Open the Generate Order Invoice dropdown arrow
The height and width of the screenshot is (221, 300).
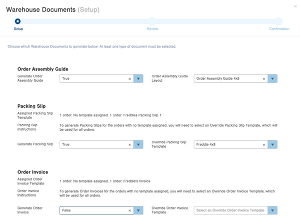click(138, 211)
